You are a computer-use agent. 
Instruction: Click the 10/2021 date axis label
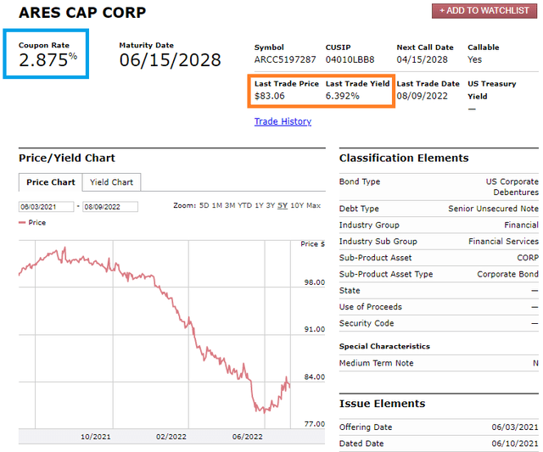(x=96, y=437)
